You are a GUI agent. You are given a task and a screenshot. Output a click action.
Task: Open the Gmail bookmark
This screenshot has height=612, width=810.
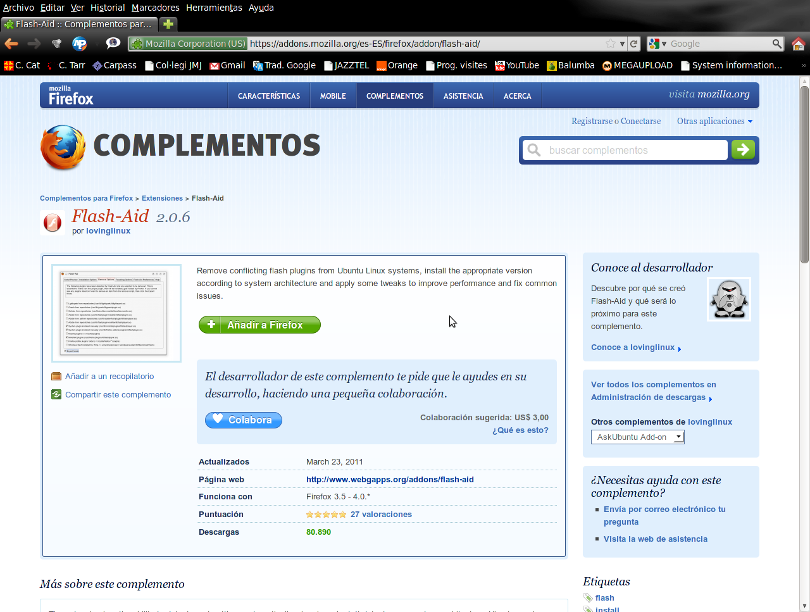(x=227, y=65)
